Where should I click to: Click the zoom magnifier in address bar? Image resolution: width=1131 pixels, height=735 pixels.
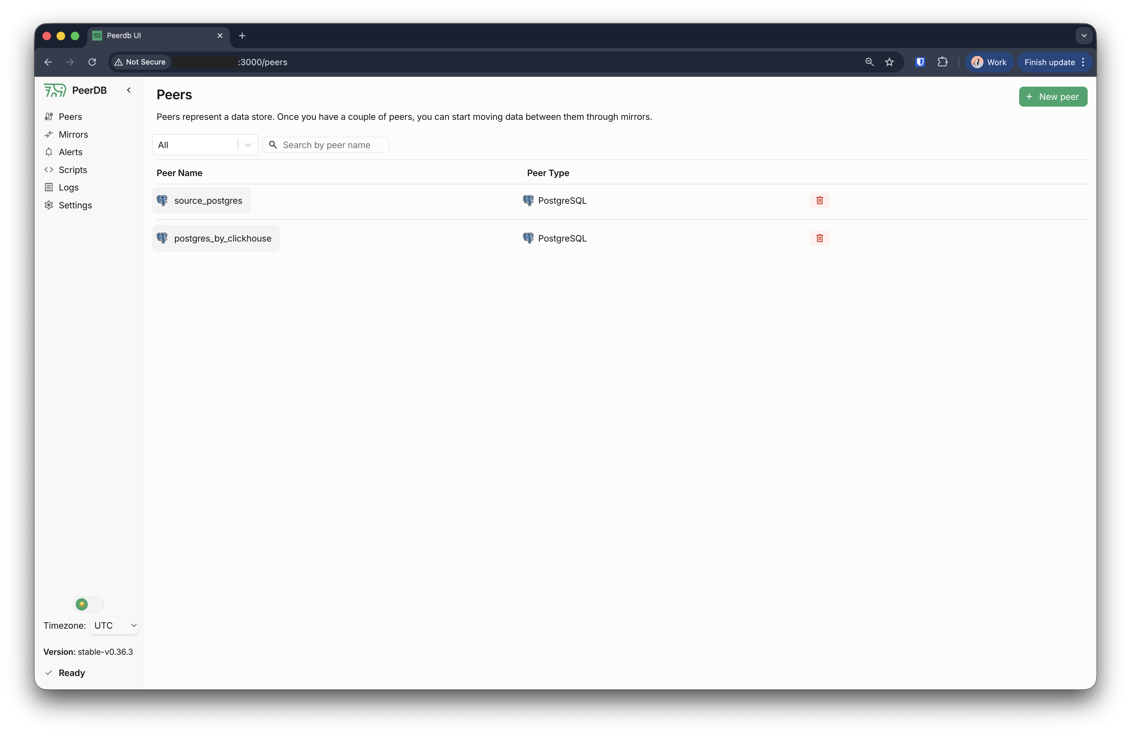click(x=869, y=62)
